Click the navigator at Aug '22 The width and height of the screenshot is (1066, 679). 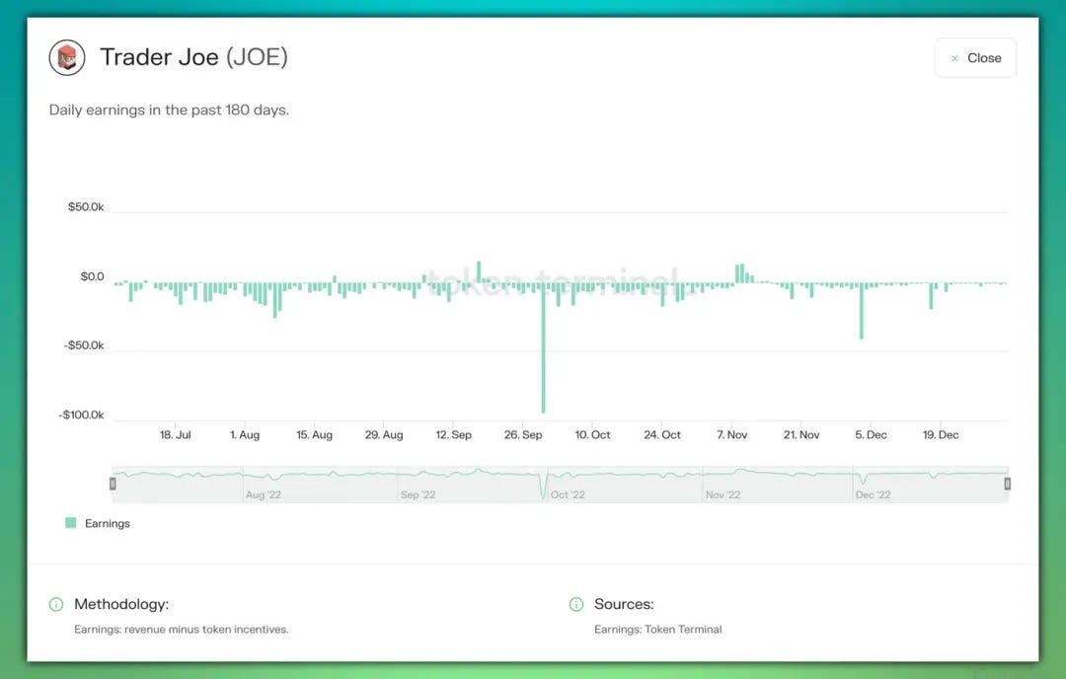tap(264, 494)
